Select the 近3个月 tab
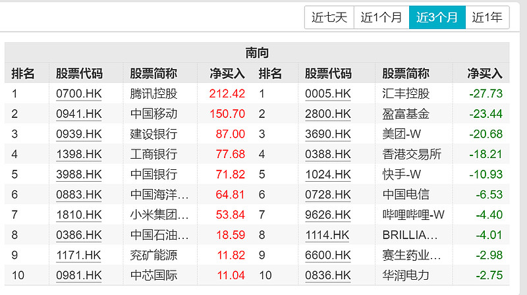Viewport: 527px width, 295px height. [x=437, y=17]
